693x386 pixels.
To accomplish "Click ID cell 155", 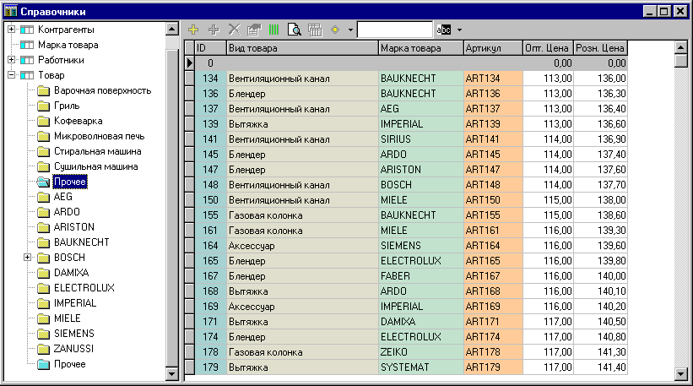I will 211,215.
